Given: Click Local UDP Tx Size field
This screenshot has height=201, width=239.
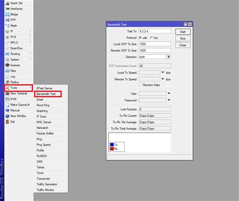Looking at the screenshot, I should (155, 44).
